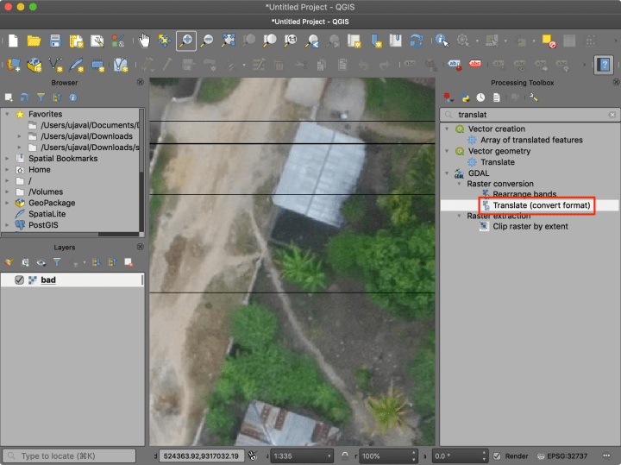Toggle the Render checkbox
The width and height of the screenshot is (621, 465).
[x=497, y=456]
